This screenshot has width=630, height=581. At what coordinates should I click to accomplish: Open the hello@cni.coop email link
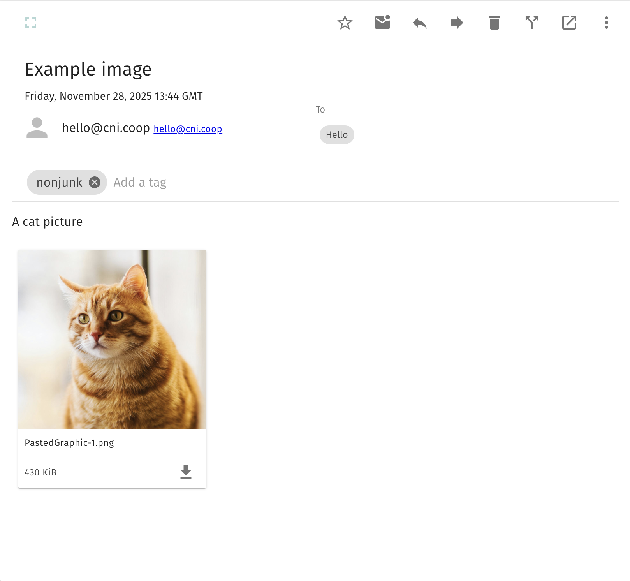click(188, 129)
